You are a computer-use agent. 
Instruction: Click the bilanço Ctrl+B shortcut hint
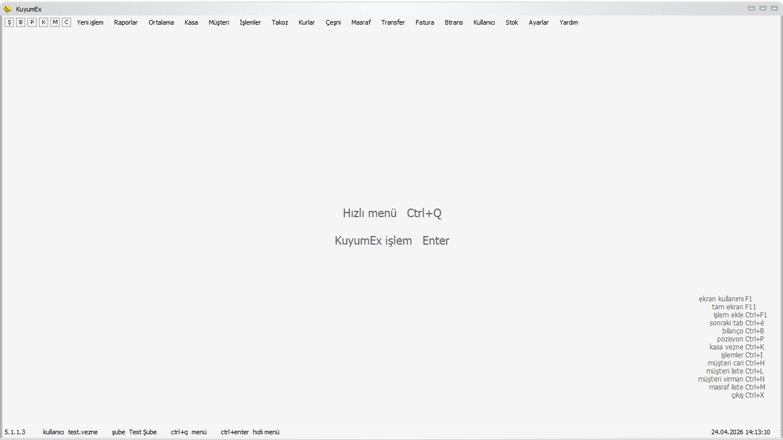(x=743, y=331)
